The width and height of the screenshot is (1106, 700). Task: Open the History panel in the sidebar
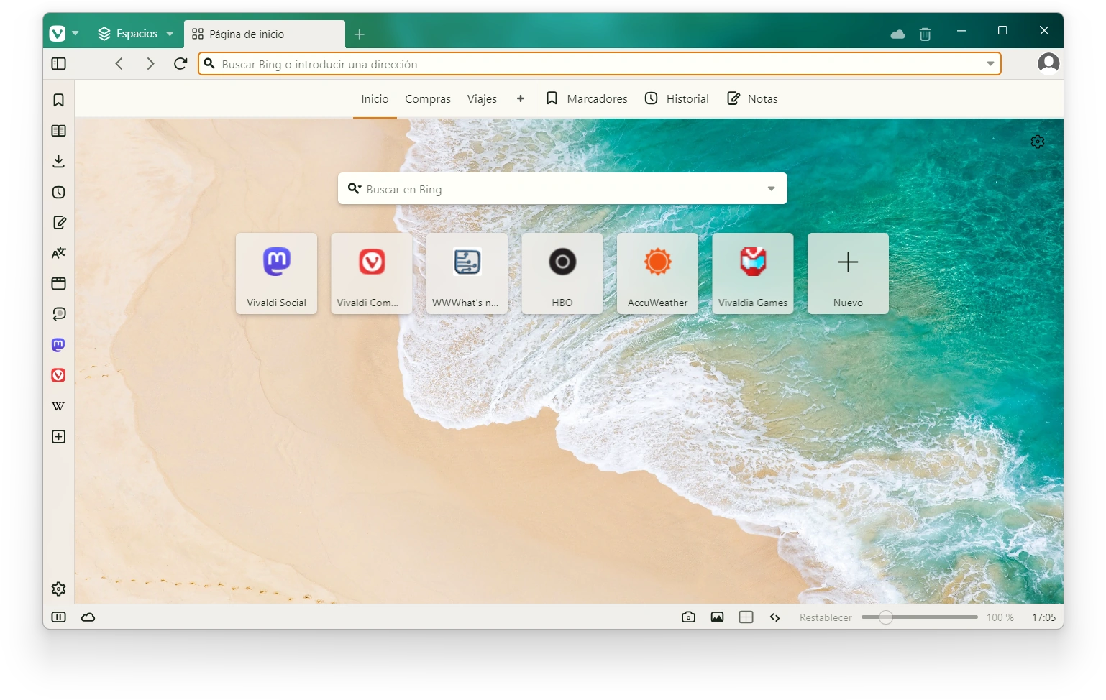(59, 193)
